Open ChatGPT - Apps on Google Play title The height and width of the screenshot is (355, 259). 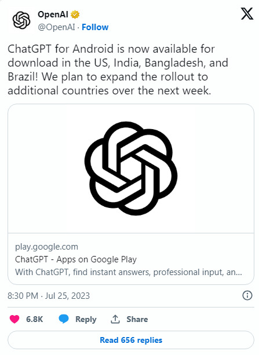tap(76, 259)
